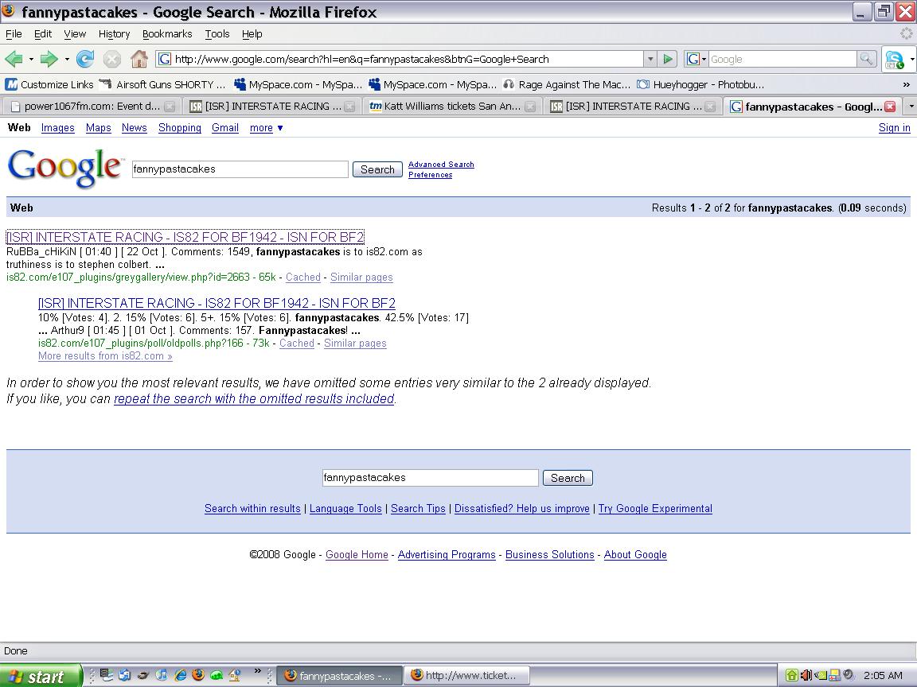Viewport: 917px width, 687px height.
Task: Open the Maps link
Action: (98, 128)
